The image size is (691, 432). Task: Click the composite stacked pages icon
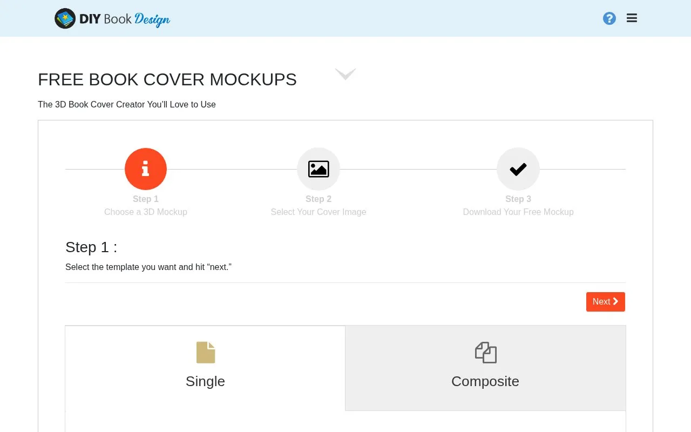(486, 353)
